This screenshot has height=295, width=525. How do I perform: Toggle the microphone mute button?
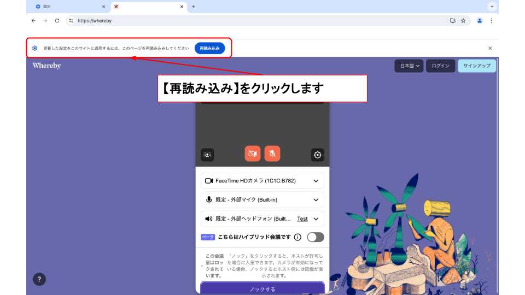click(x=272, y=154)
